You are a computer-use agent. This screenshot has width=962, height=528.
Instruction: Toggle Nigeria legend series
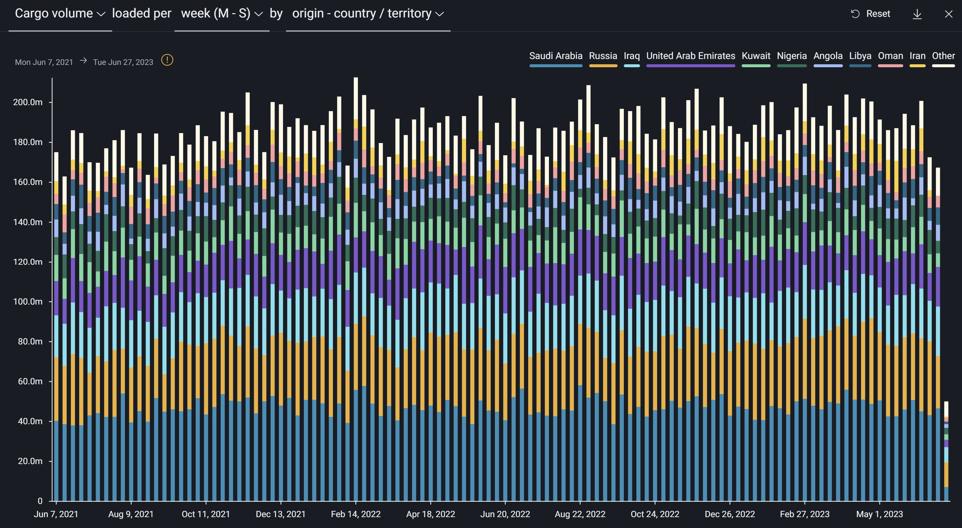click(x=792, y=59)
